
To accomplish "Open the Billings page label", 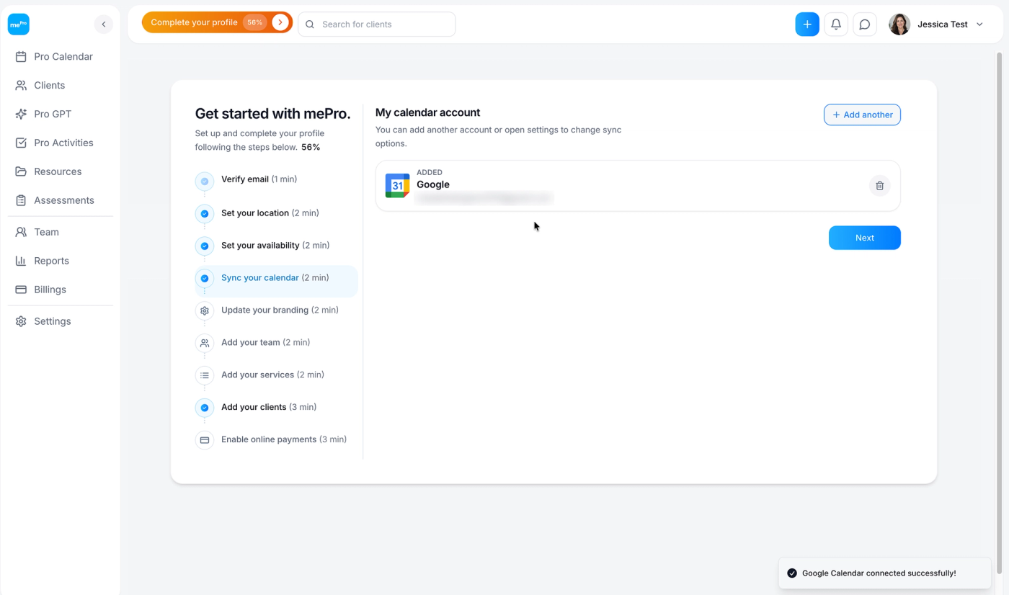I will pyautogui.click(x=50, y=290).
